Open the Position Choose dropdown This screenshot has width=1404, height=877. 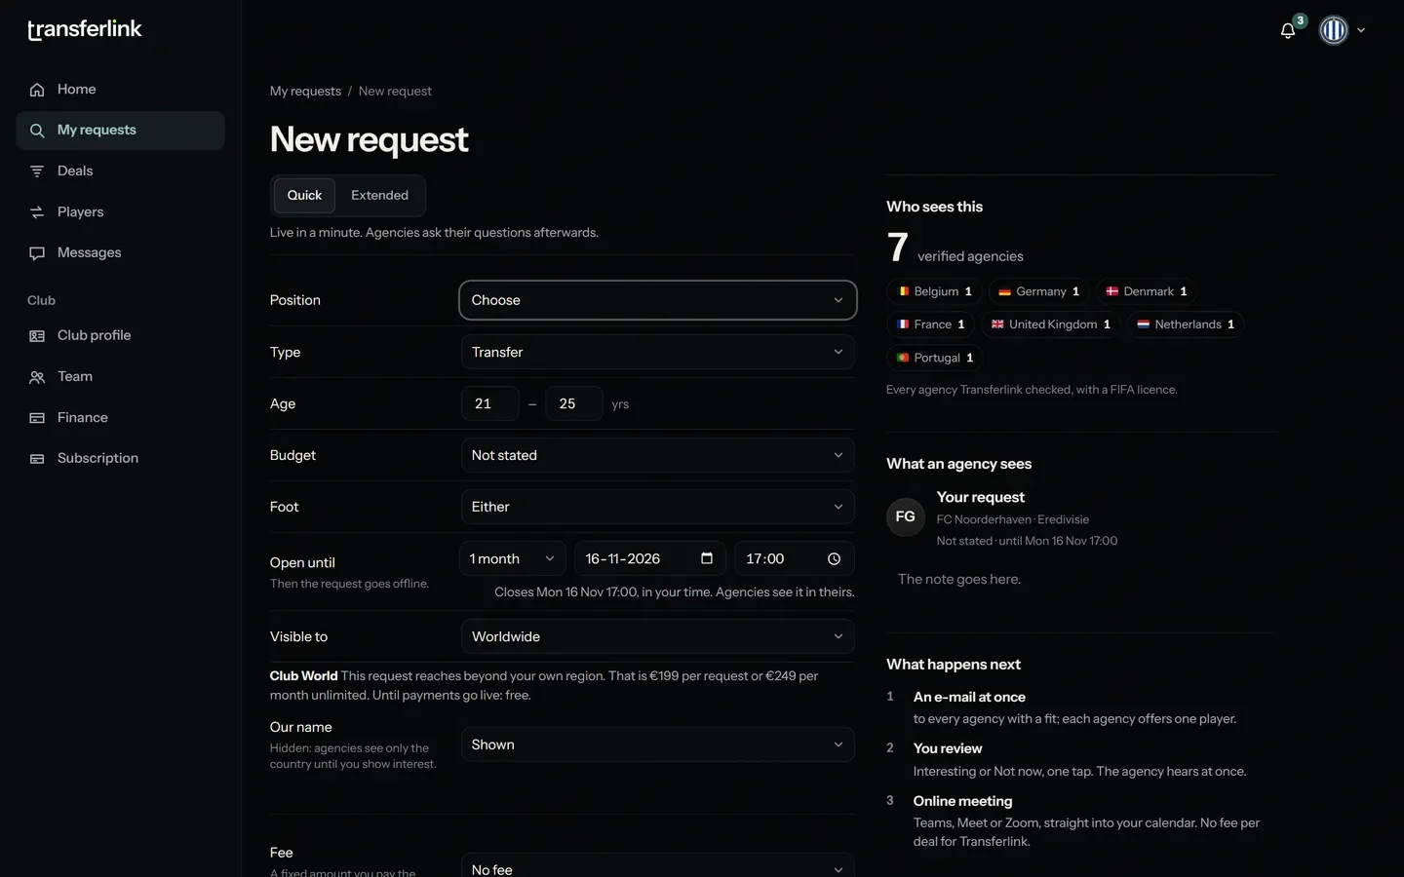click(x=658, y=300)
